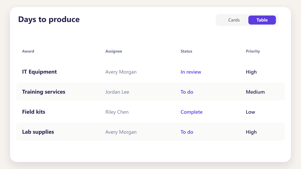The width and height of the screenshot is (301, 169).
Task: Click the Days to produce heading
Action: [x=49, y=19]
